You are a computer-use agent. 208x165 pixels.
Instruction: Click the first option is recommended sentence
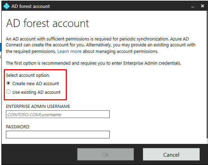93,63
